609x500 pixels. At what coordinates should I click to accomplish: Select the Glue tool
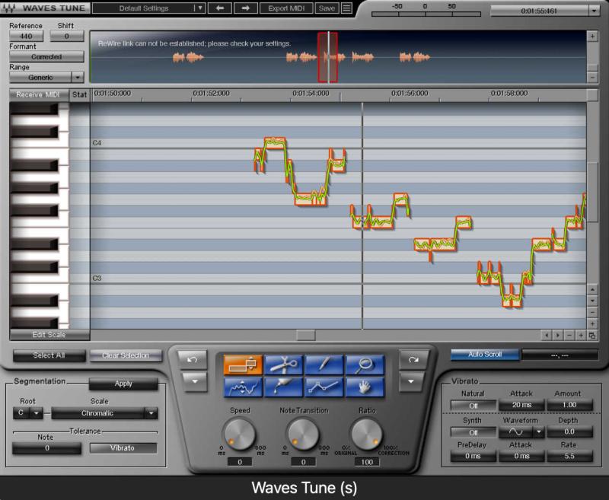click(283, 387)
